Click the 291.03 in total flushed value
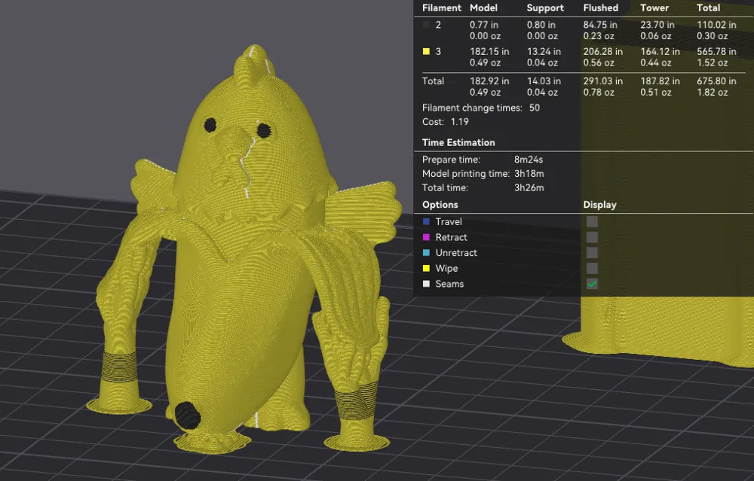The image size is (754, 481). [603, 81]
